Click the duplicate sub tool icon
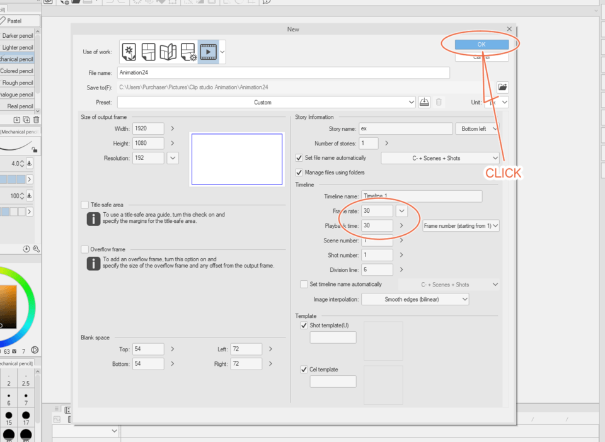 pyautogui.click(x=26, y=120)
